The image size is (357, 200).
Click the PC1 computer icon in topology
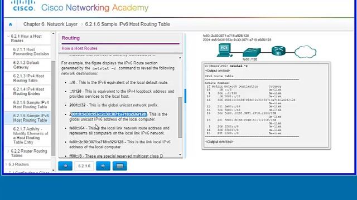coord(224,50)
